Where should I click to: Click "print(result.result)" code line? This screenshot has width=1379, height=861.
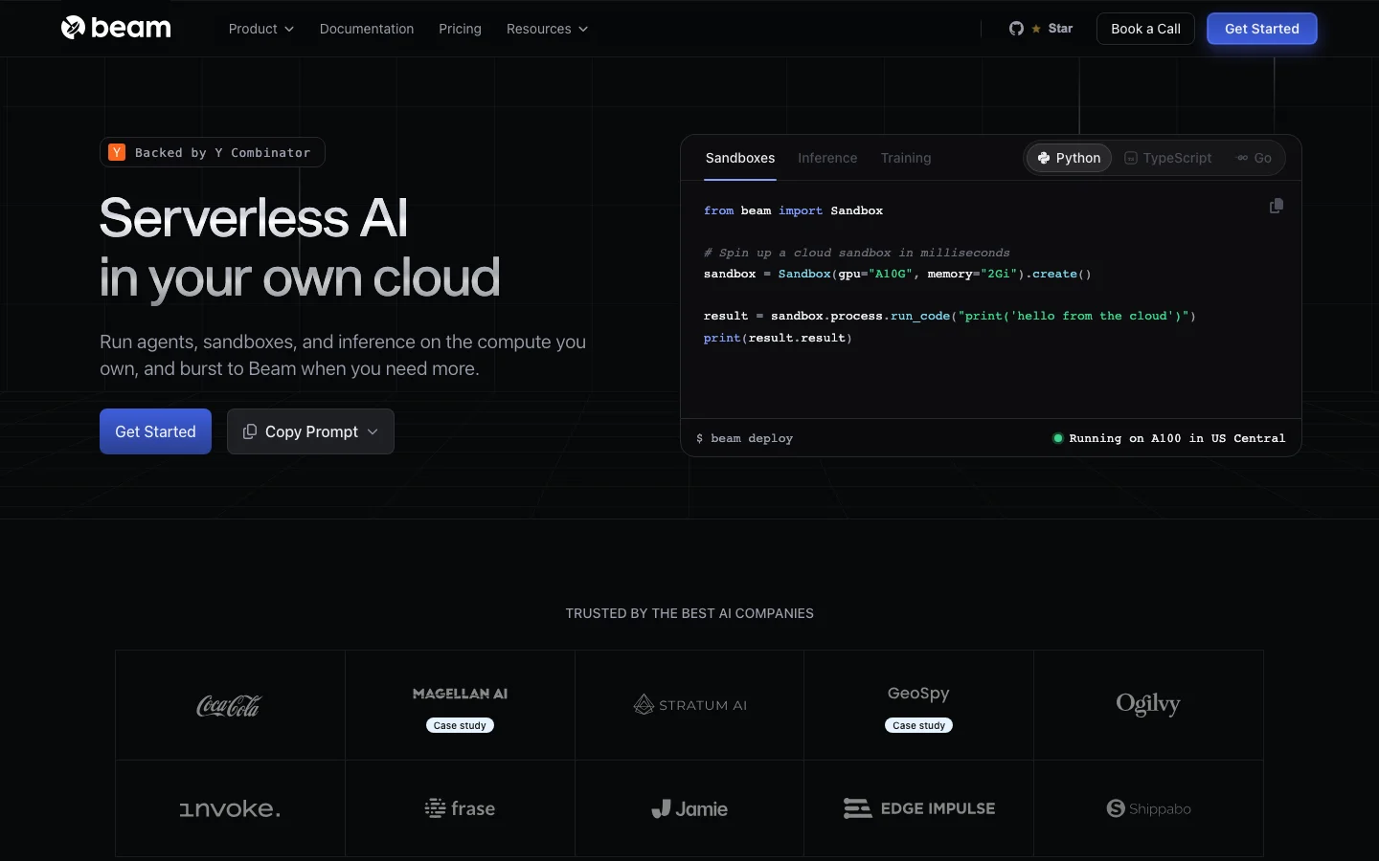tap(778, 338)
